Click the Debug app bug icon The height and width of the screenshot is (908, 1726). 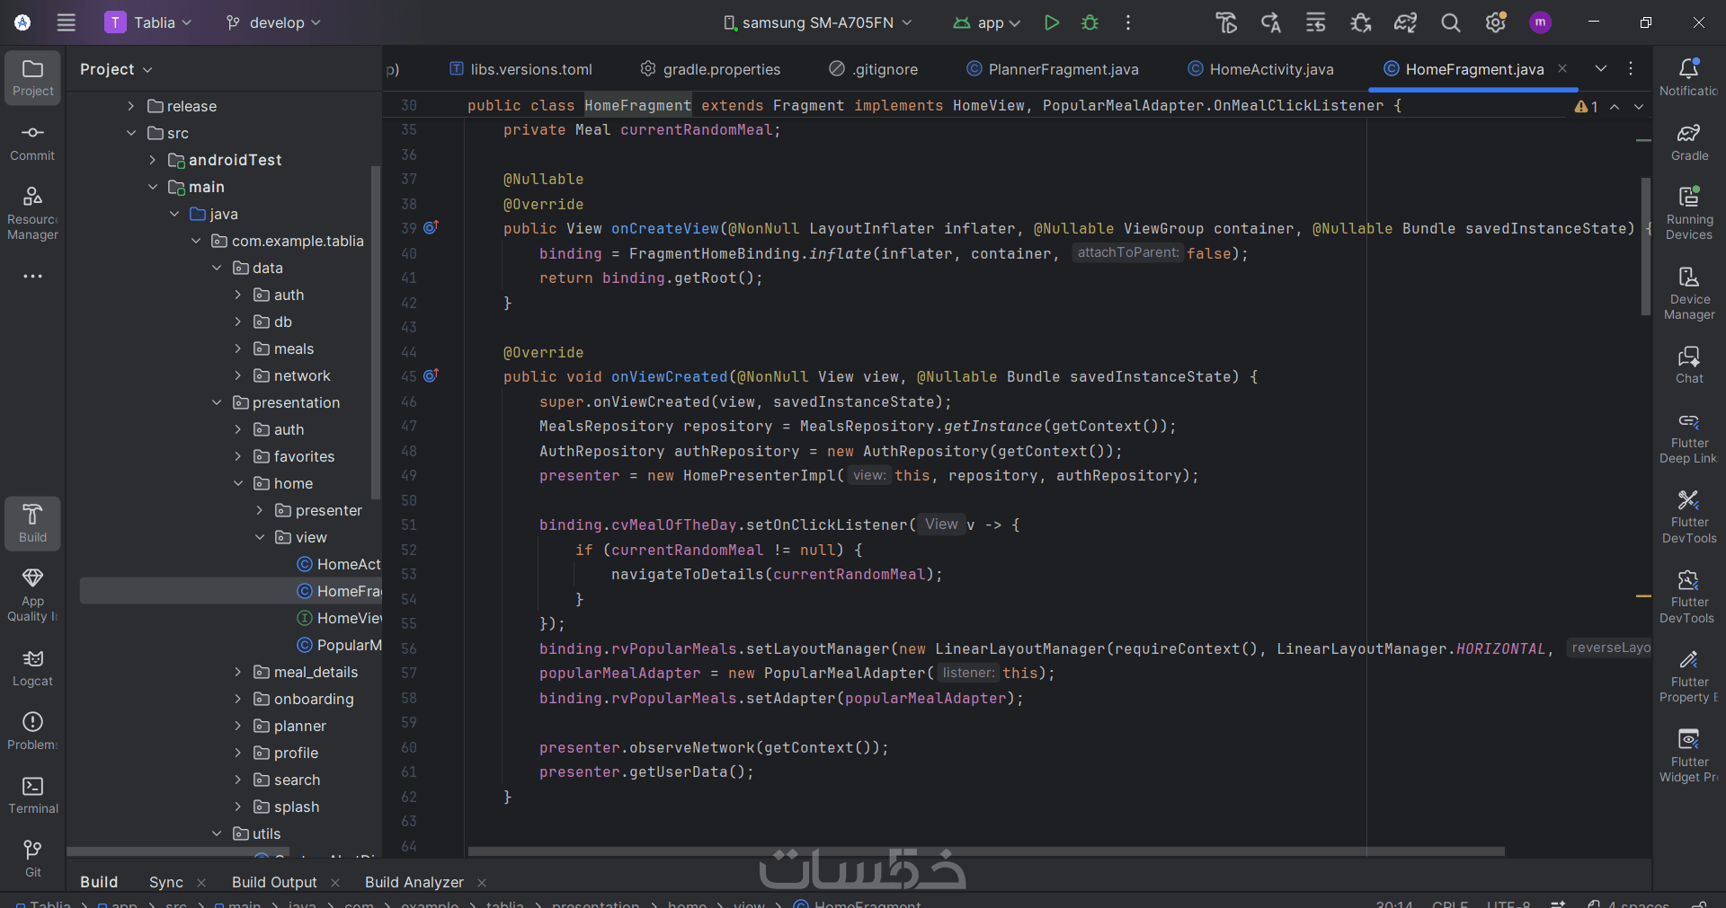pos(1090,22)
